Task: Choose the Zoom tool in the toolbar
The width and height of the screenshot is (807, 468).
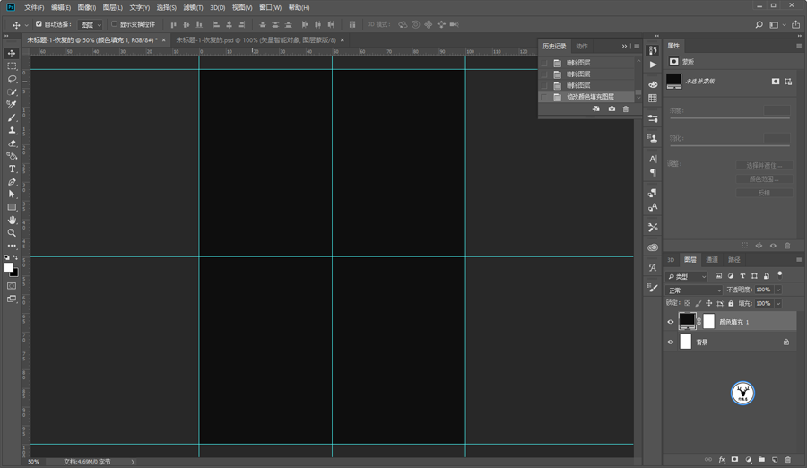Action: (x=12, y=233)
